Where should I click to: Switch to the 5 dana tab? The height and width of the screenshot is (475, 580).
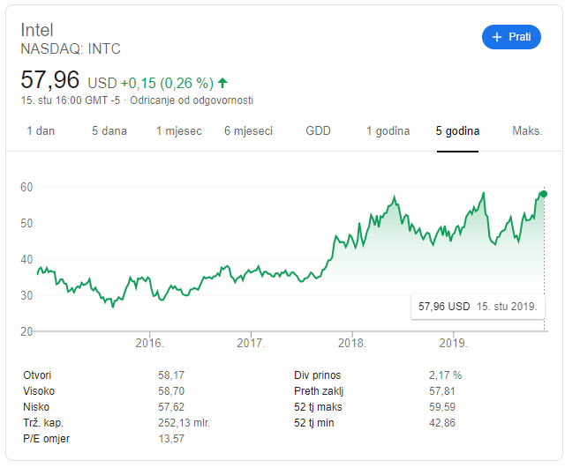click(109, 130)
